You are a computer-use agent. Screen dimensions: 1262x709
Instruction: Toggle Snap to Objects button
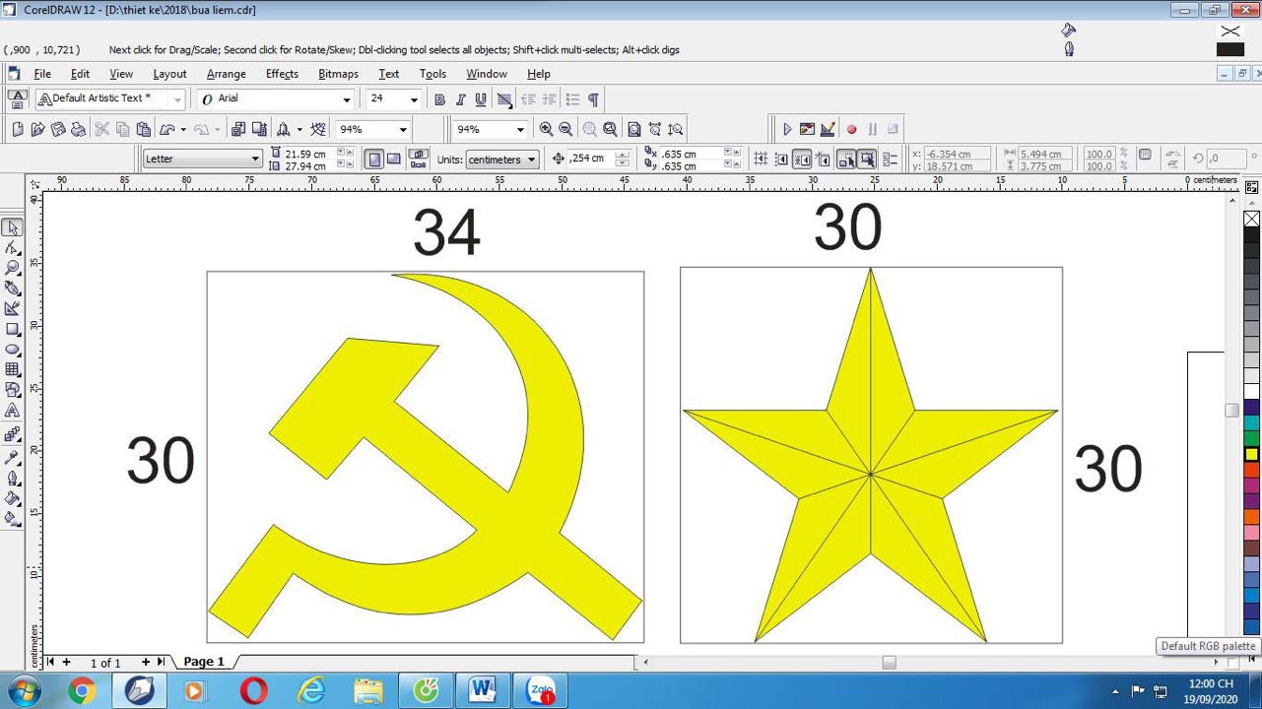[802, 159]
